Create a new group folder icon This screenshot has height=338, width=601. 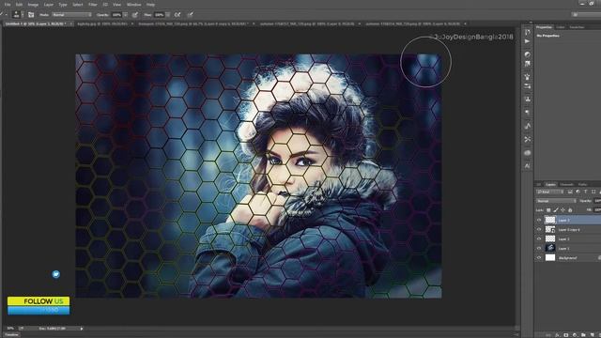[x=583, y=335]
